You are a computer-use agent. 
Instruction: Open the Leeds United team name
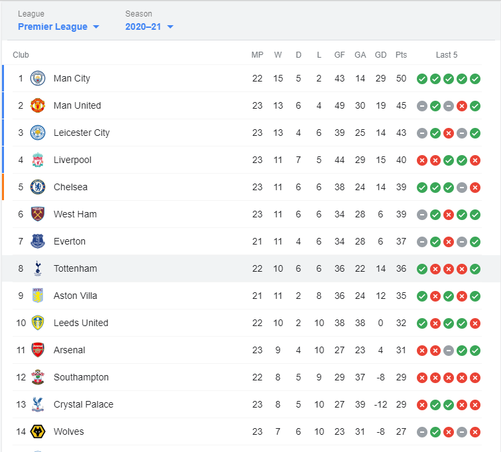[81, 323]
